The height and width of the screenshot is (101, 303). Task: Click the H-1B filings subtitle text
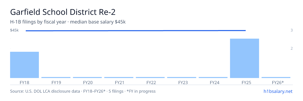pyautogui.click(x=68, y=22)
